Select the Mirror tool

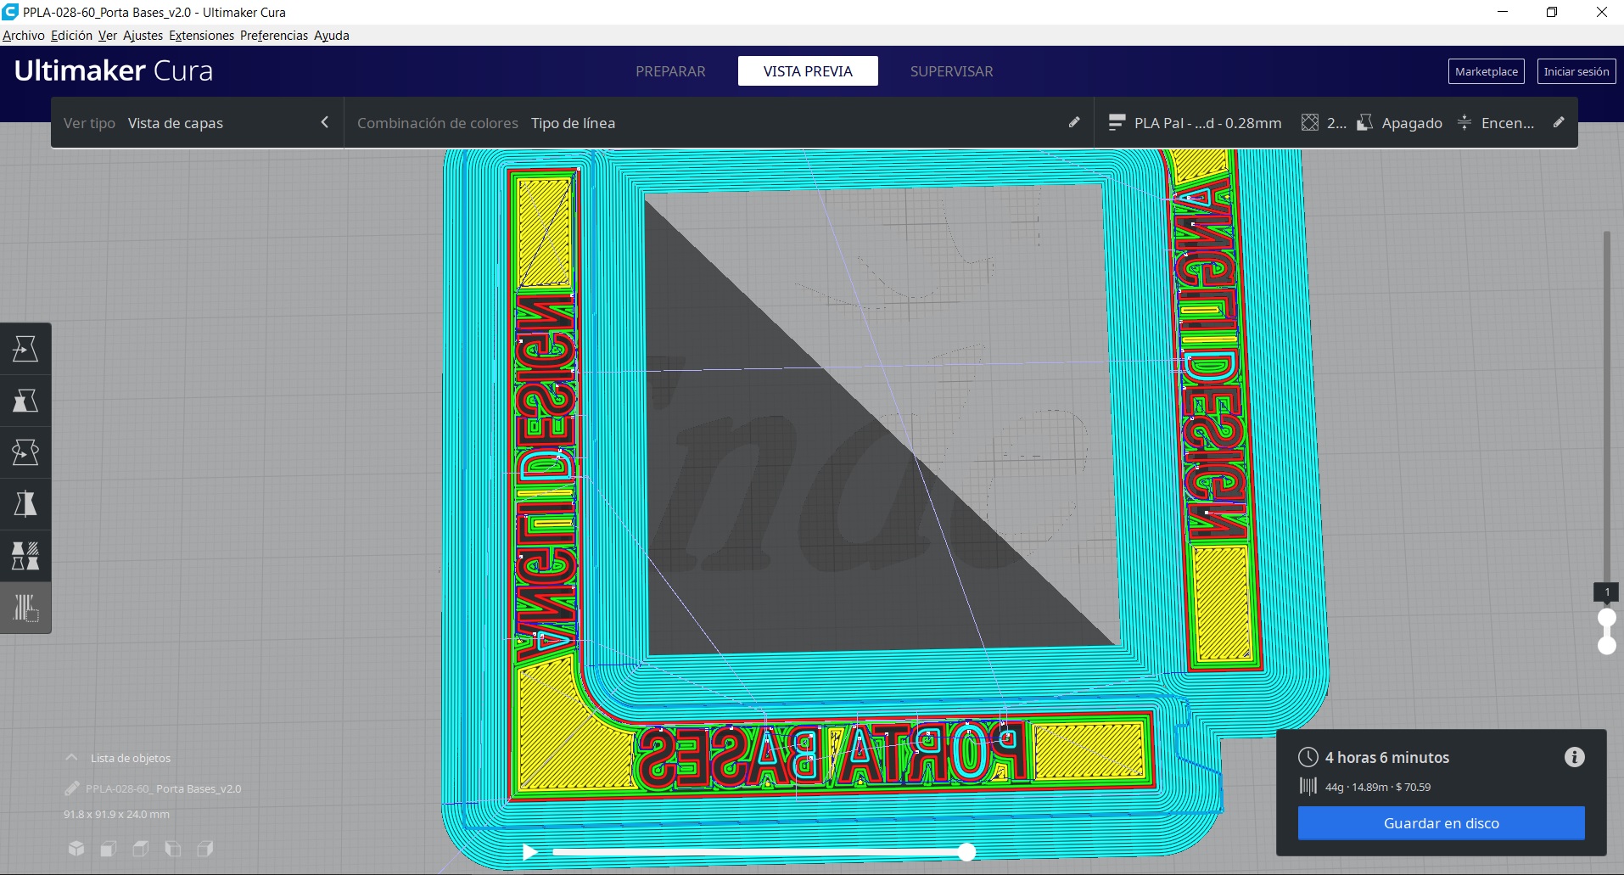coord(25,504)
